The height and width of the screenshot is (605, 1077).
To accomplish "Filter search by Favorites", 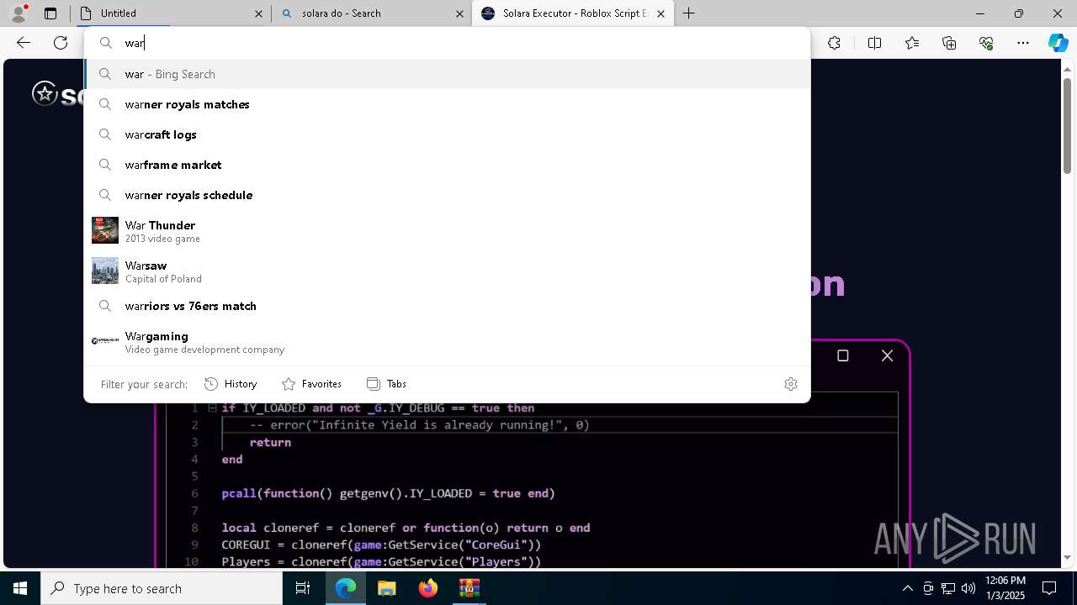I will pos(311,384).
